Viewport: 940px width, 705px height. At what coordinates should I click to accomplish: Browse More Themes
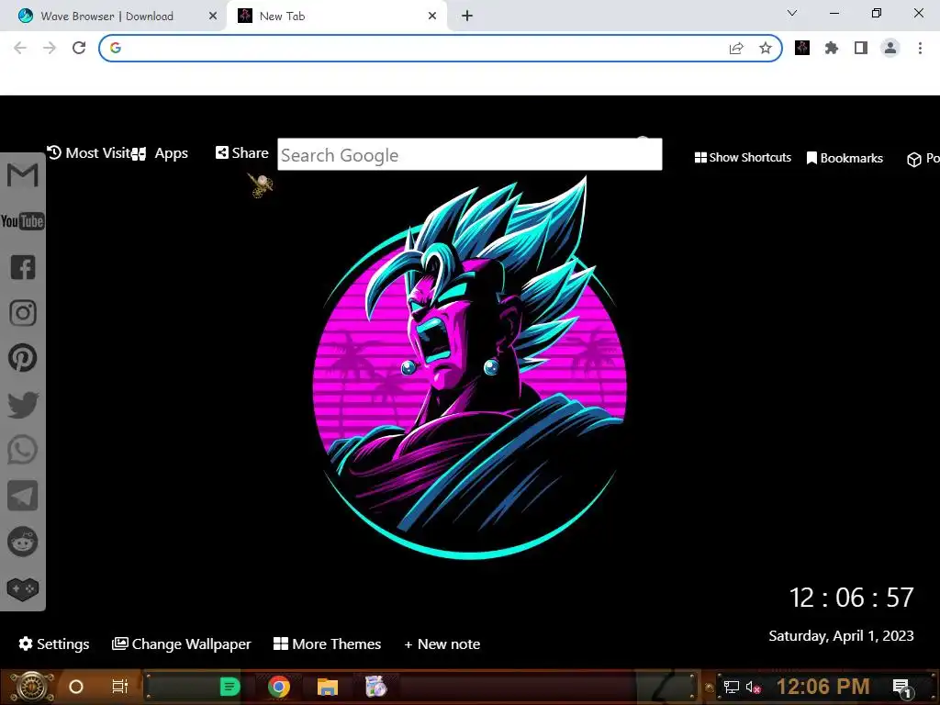point(328,643)
